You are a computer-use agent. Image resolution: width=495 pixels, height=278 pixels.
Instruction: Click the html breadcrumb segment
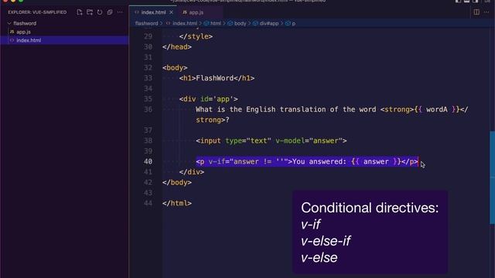tap(216, 23)
